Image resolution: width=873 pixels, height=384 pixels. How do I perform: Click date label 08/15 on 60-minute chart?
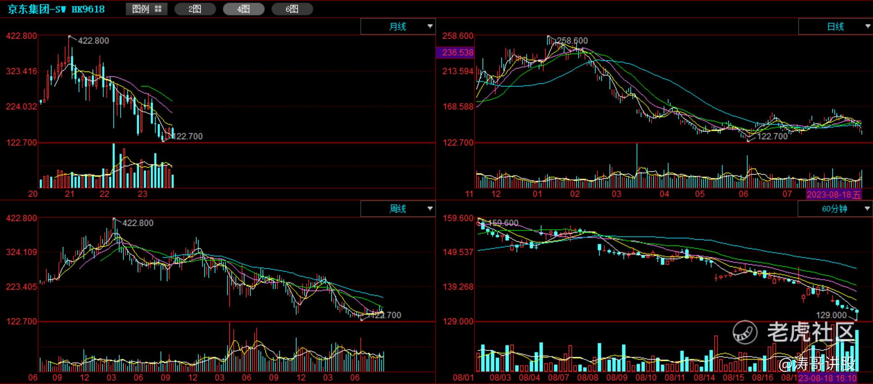733,378
